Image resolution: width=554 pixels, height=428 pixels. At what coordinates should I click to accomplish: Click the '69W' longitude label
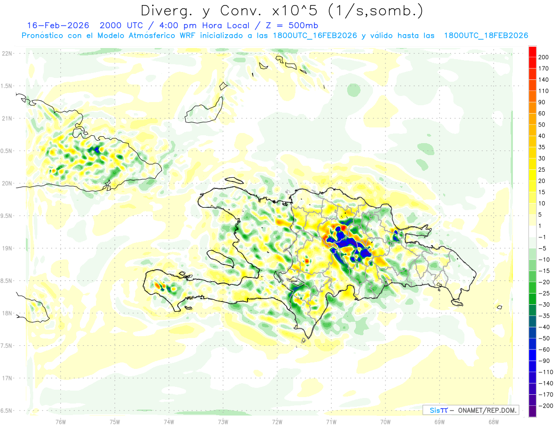coord(440,422)
